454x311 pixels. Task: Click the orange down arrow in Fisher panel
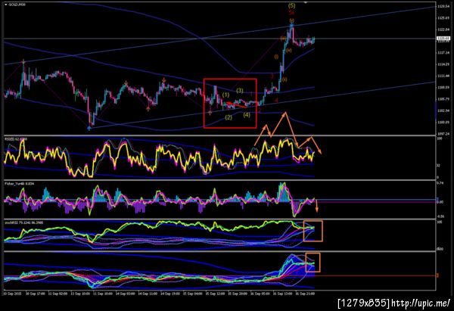(317, 206)
